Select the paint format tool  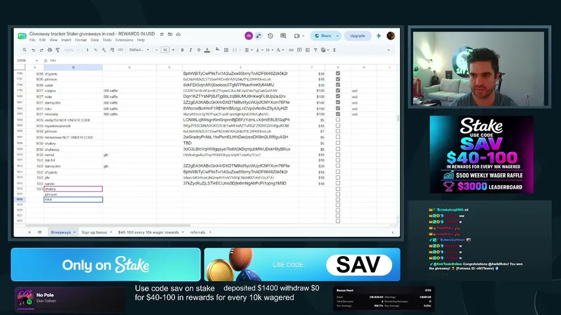click(x=58, y=50)
